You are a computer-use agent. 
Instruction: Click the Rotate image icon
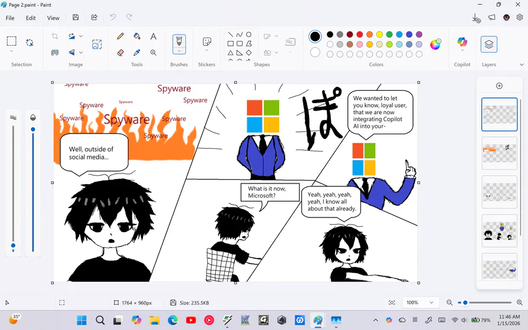pos(72,36)
